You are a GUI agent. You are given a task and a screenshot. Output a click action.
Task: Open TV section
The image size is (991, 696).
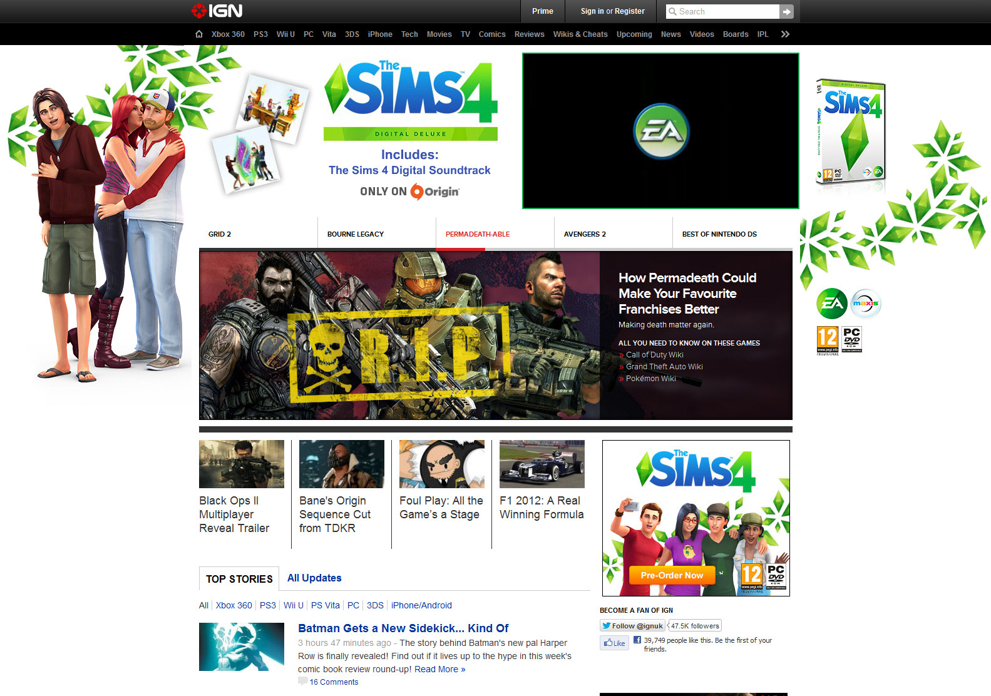(465, 34)
